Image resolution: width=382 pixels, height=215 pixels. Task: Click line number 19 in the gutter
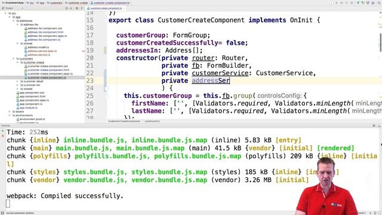(90, 50)
